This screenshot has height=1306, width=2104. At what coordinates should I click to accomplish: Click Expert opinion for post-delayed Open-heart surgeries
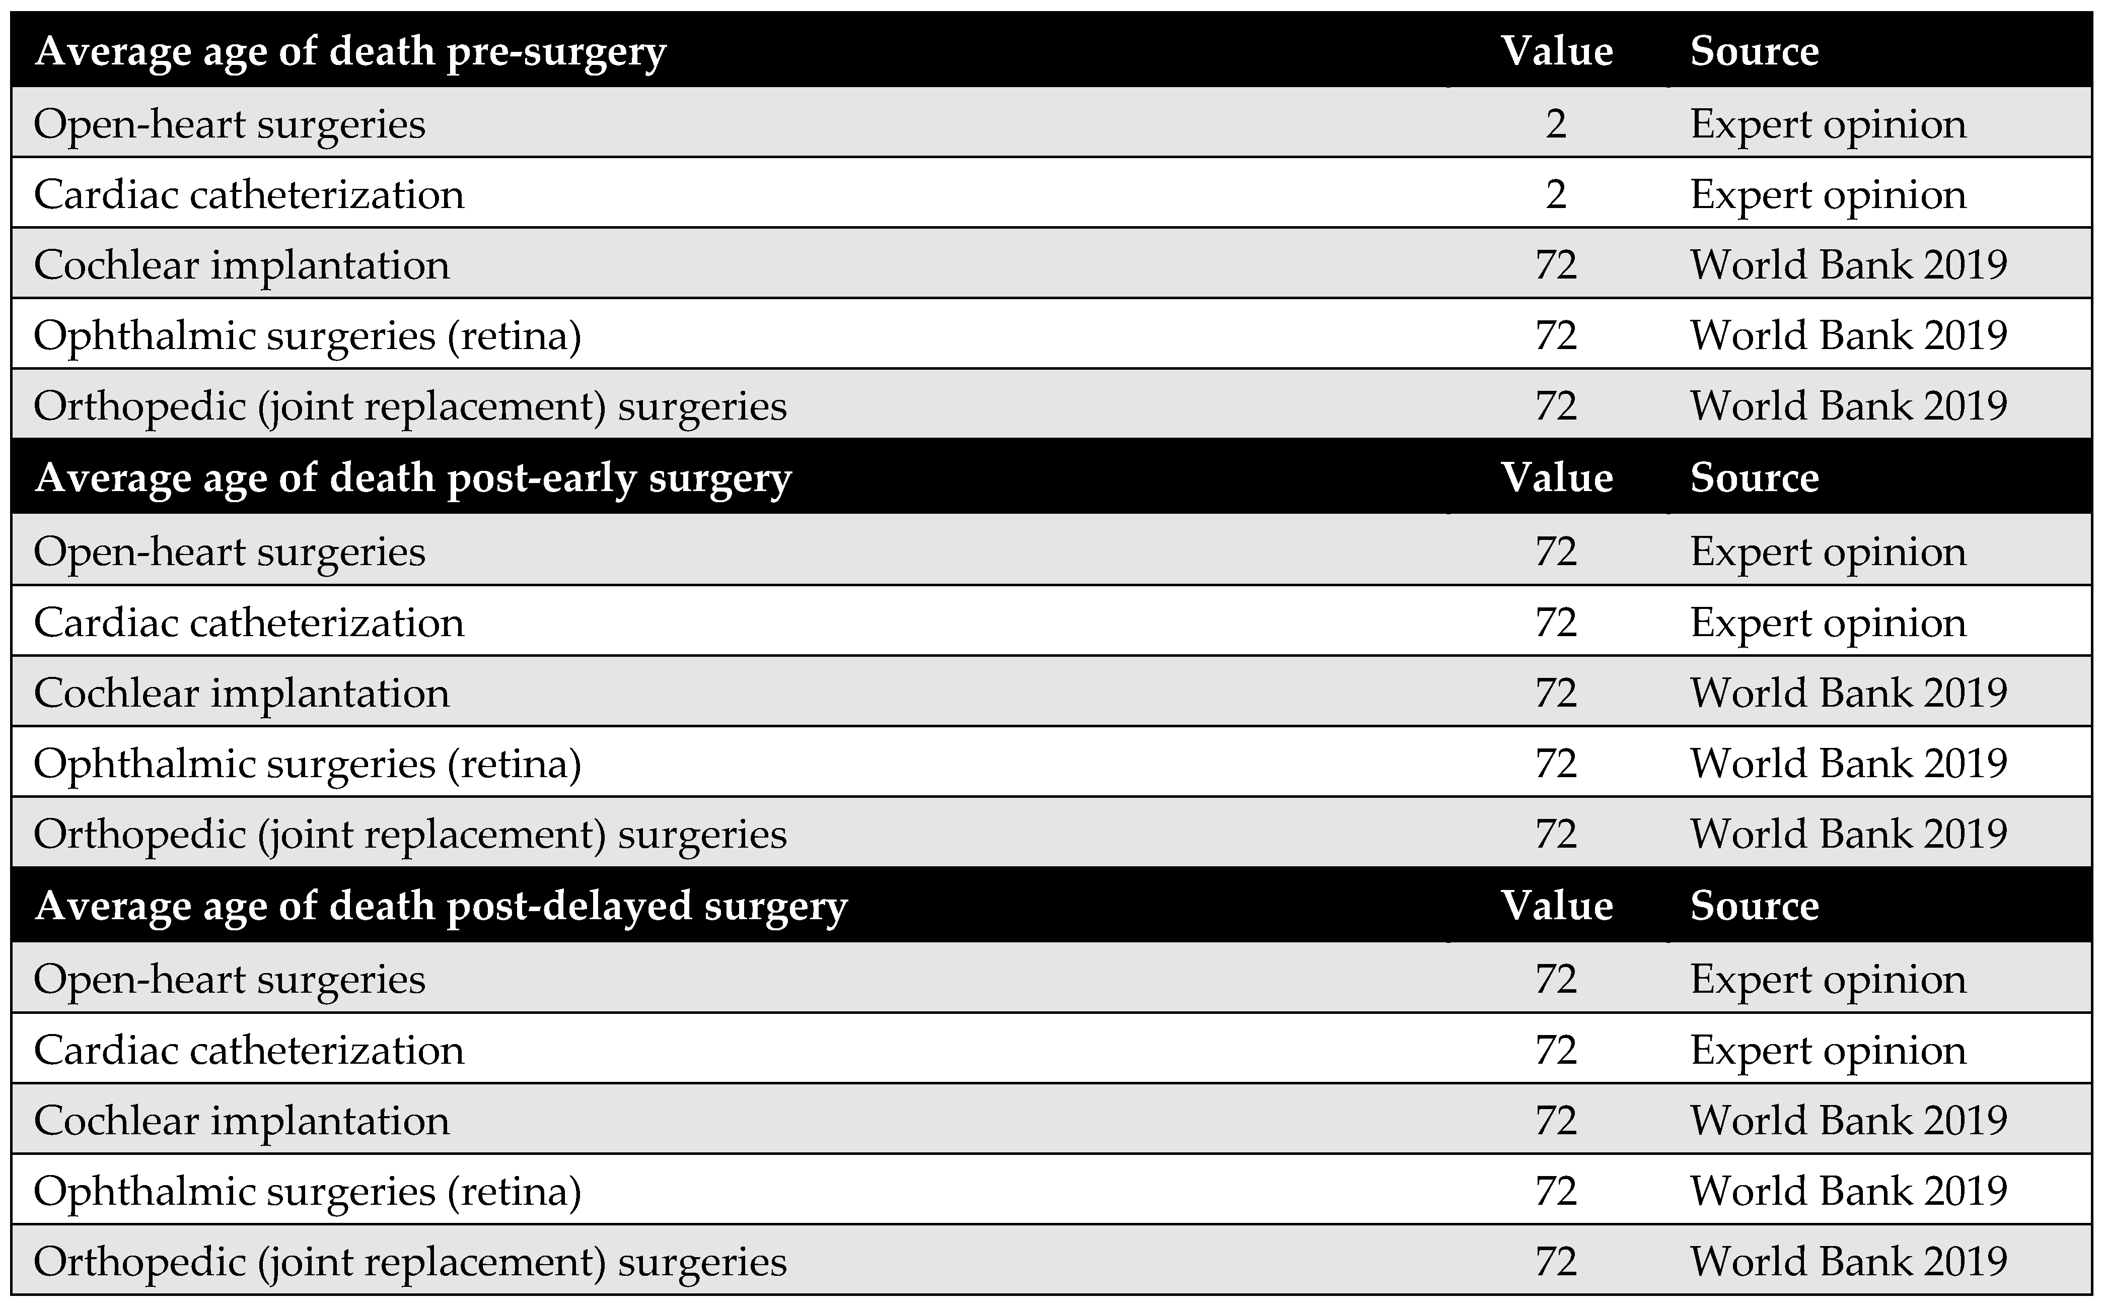1828,980
